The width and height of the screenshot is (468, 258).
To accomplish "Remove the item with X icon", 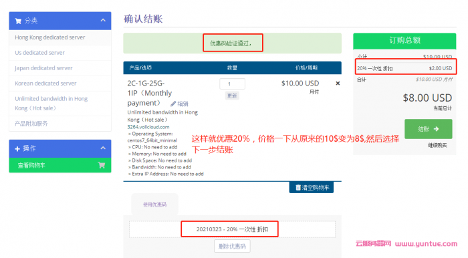I will (x=338, y=84).
